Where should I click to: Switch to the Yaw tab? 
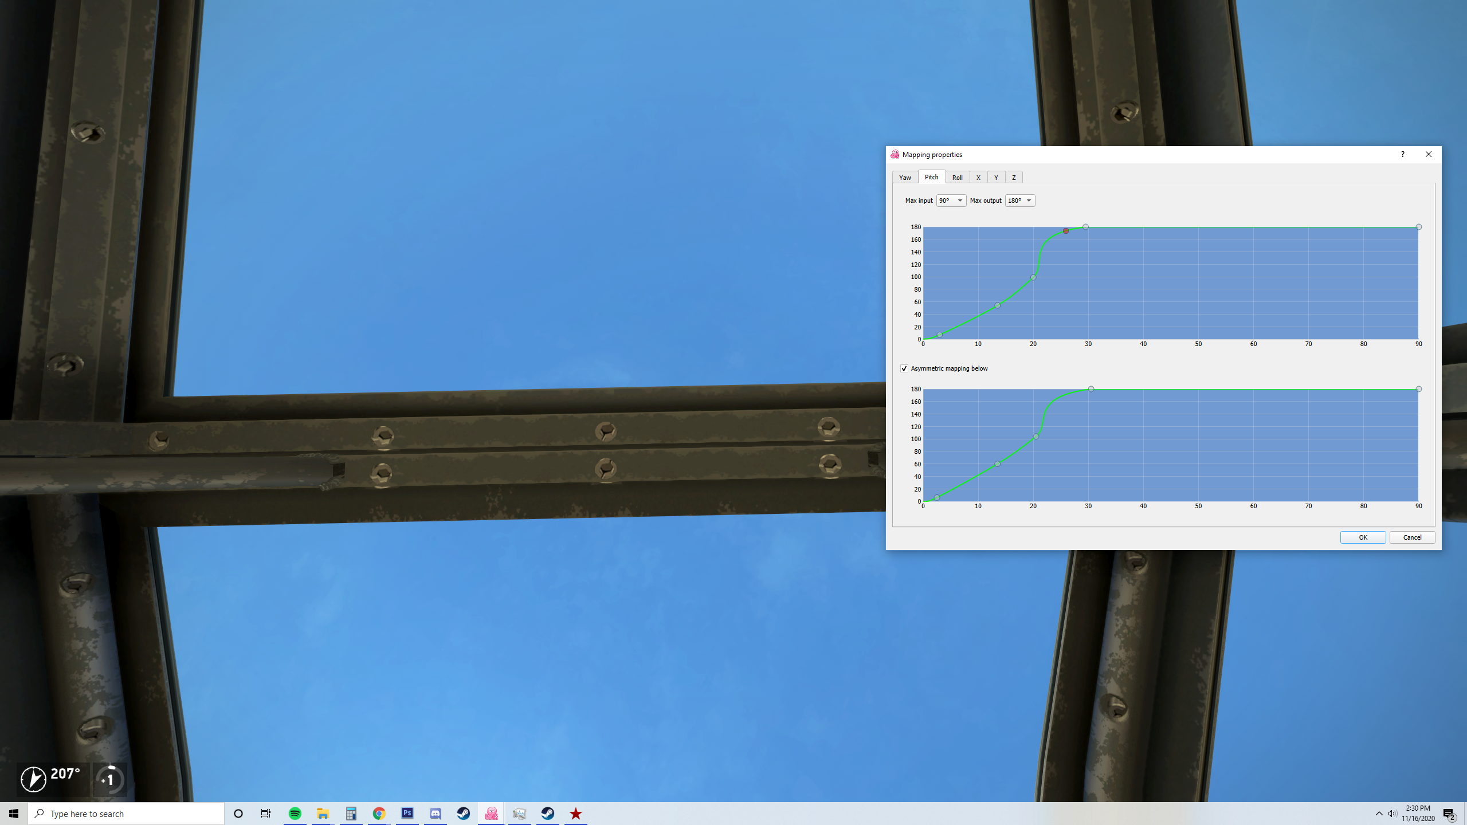905,178
